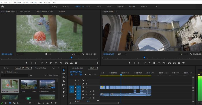202x105 pixels.
Task: Select the Razor tool
Action: [64, 81]
